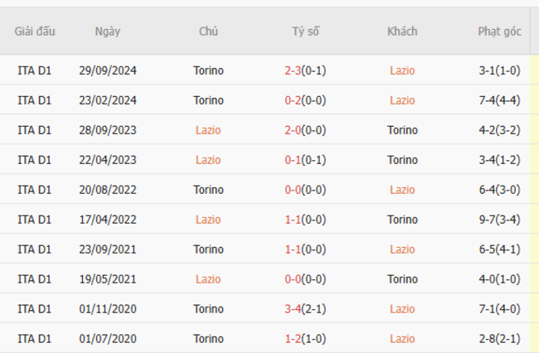Image resolution: width=539 pixels, height=353 pixels.
Task: Click Lazio in the 23/02/2024 match
Action: [402, 100]
